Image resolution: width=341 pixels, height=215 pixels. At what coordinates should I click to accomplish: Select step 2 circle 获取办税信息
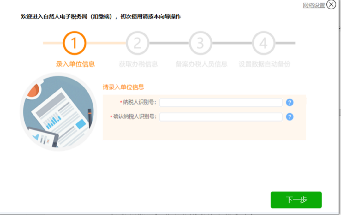[x=137, y=43]
